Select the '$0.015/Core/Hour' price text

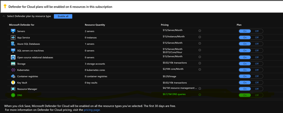tap(172, 52)
